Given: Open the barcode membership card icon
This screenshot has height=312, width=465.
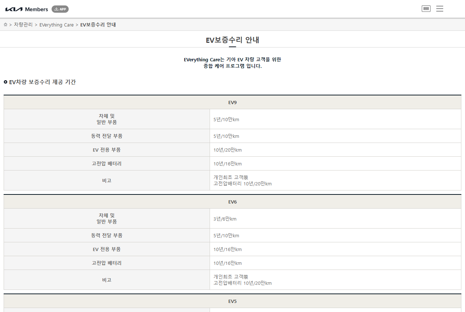Looking at the screenshot, I should coord(426,9).
